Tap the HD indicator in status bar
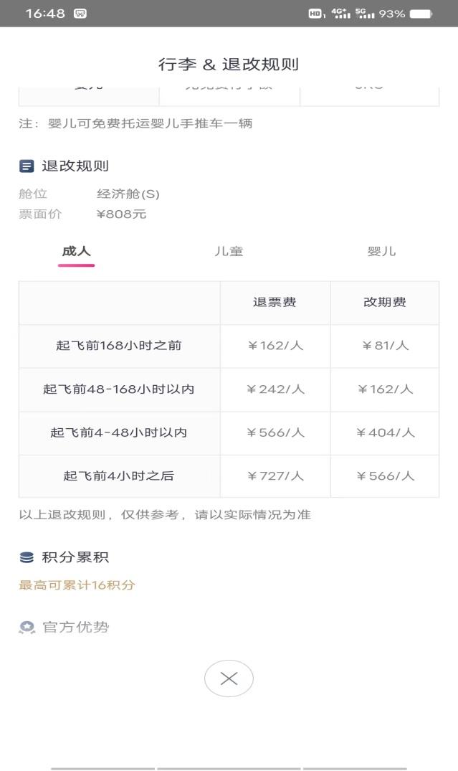Screen dimensions: 458x771 click(x=315, y=14)
